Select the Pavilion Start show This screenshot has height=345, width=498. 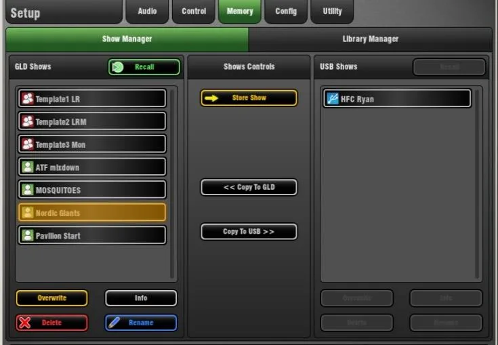(x=92, y=235)
